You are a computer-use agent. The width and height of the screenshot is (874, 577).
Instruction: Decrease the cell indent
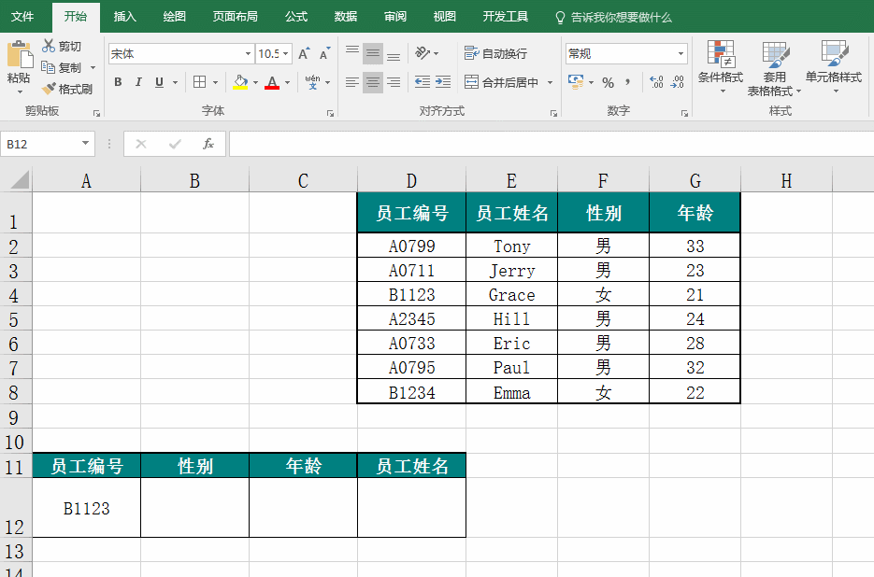(423, 82)
